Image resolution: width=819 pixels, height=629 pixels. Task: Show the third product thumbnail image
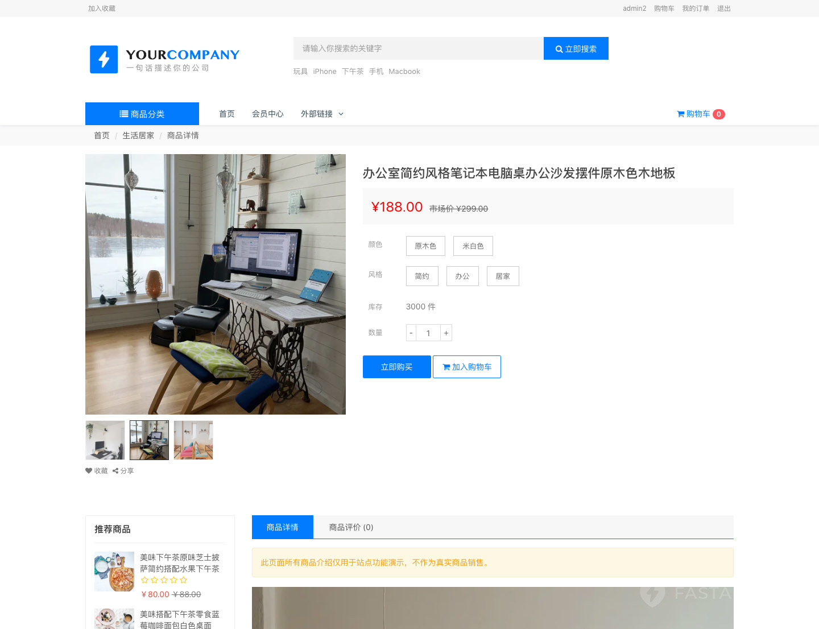pos(193,440)
